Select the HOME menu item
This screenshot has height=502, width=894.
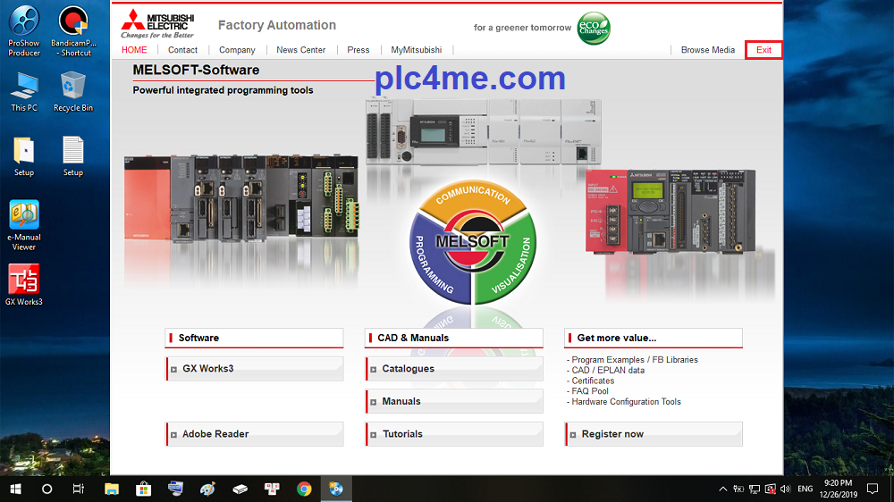(x=134, y=50)
